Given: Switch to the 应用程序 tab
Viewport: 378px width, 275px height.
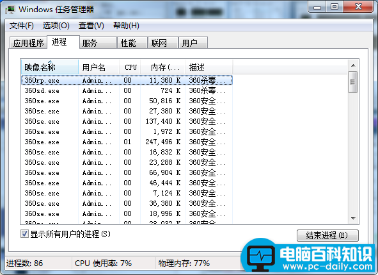Looking at the screenshot, I should tap(28, 43).
